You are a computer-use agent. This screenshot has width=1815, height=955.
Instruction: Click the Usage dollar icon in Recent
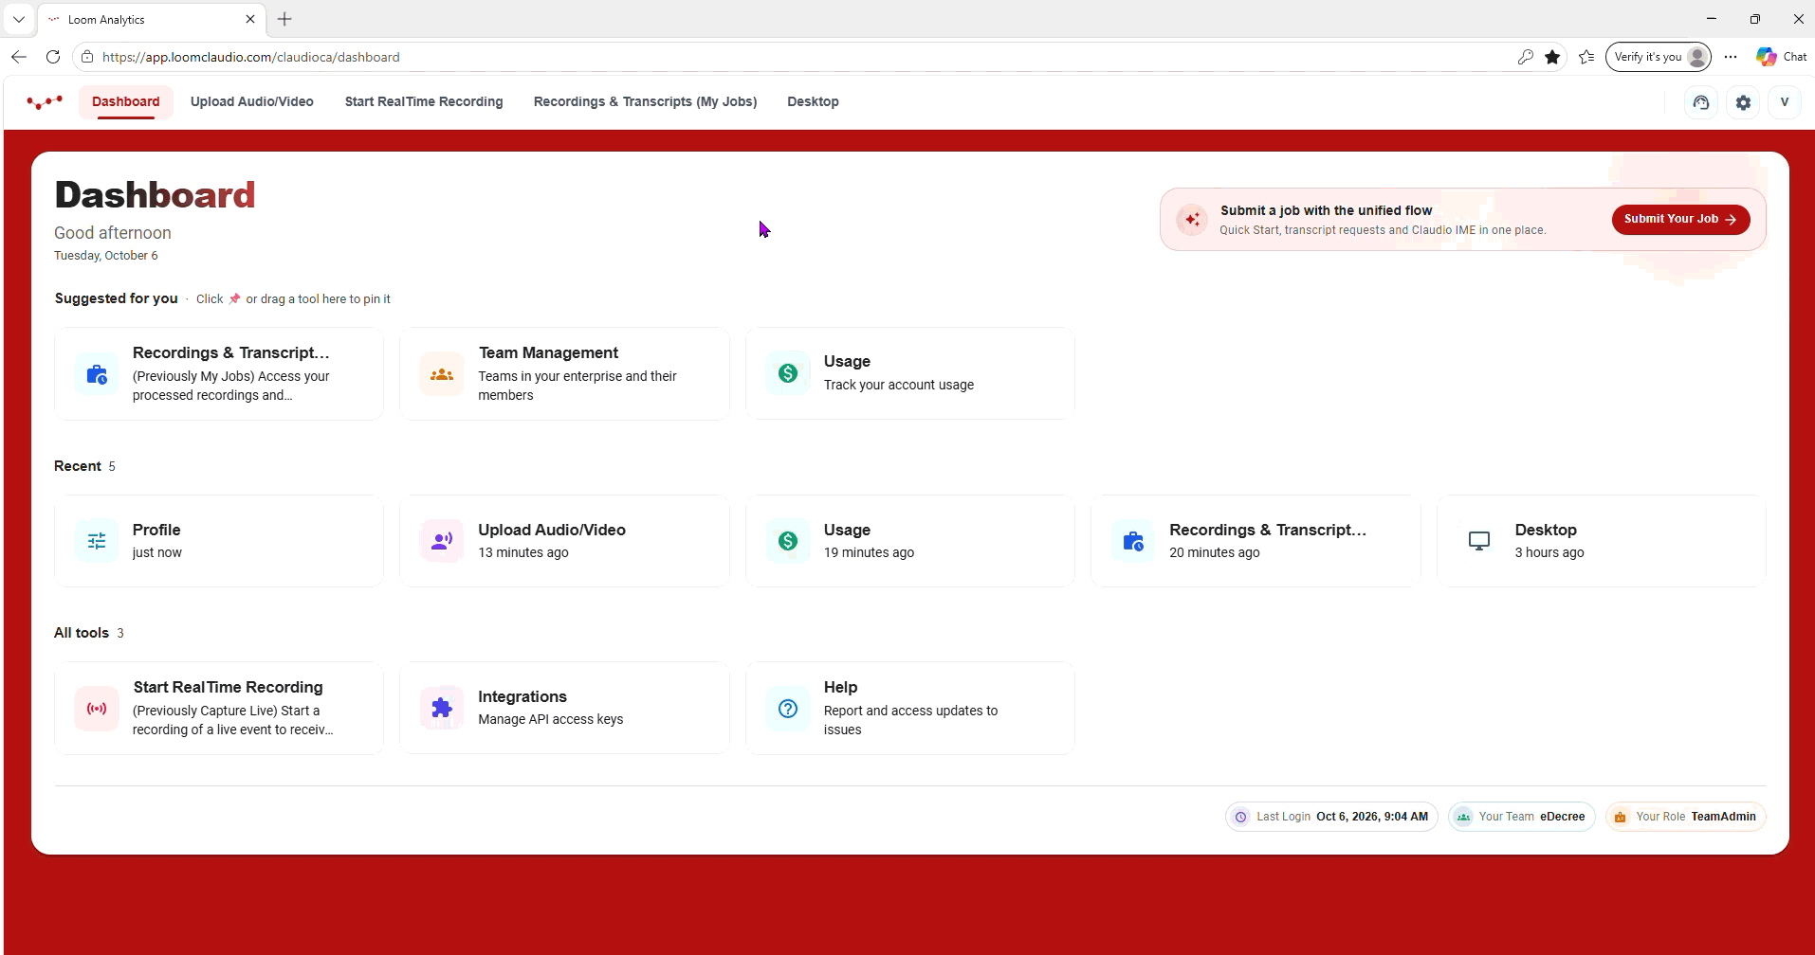[788, 541]
